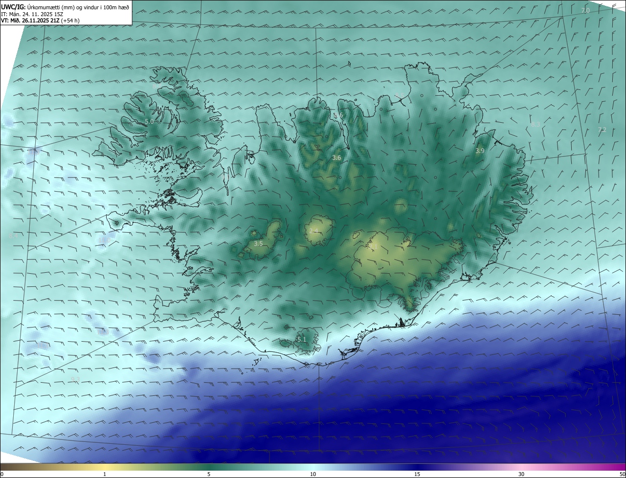Click the 2.4 value label on the glacier

point(313,231)
